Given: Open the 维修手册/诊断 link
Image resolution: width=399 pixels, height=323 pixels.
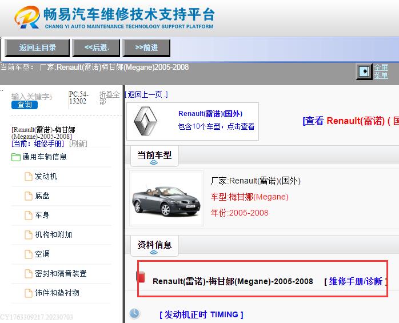Looking at the screenshot, I should point(356,281).
